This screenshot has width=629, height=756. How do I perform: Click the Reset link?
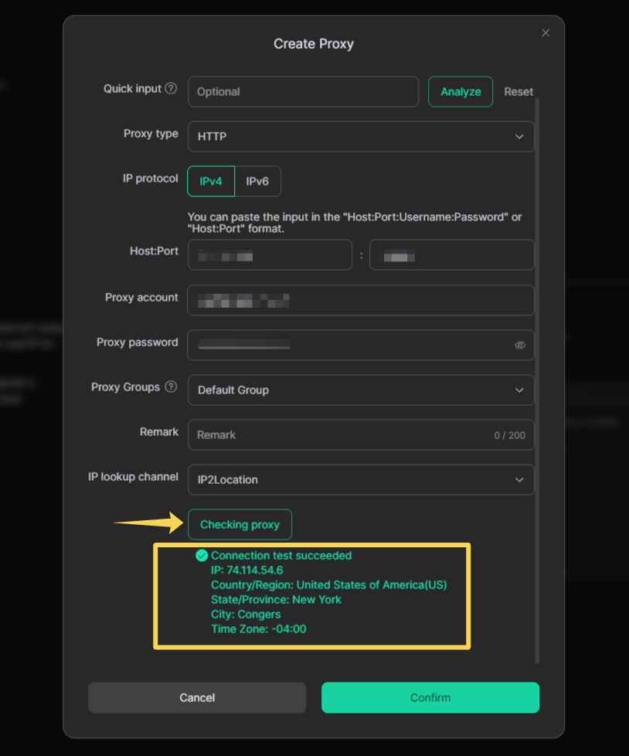518,91
